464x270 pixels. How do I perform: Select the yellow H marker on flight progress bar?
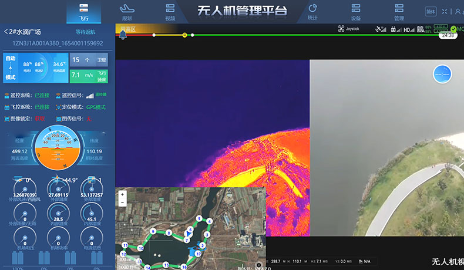[x=184, y=35]
